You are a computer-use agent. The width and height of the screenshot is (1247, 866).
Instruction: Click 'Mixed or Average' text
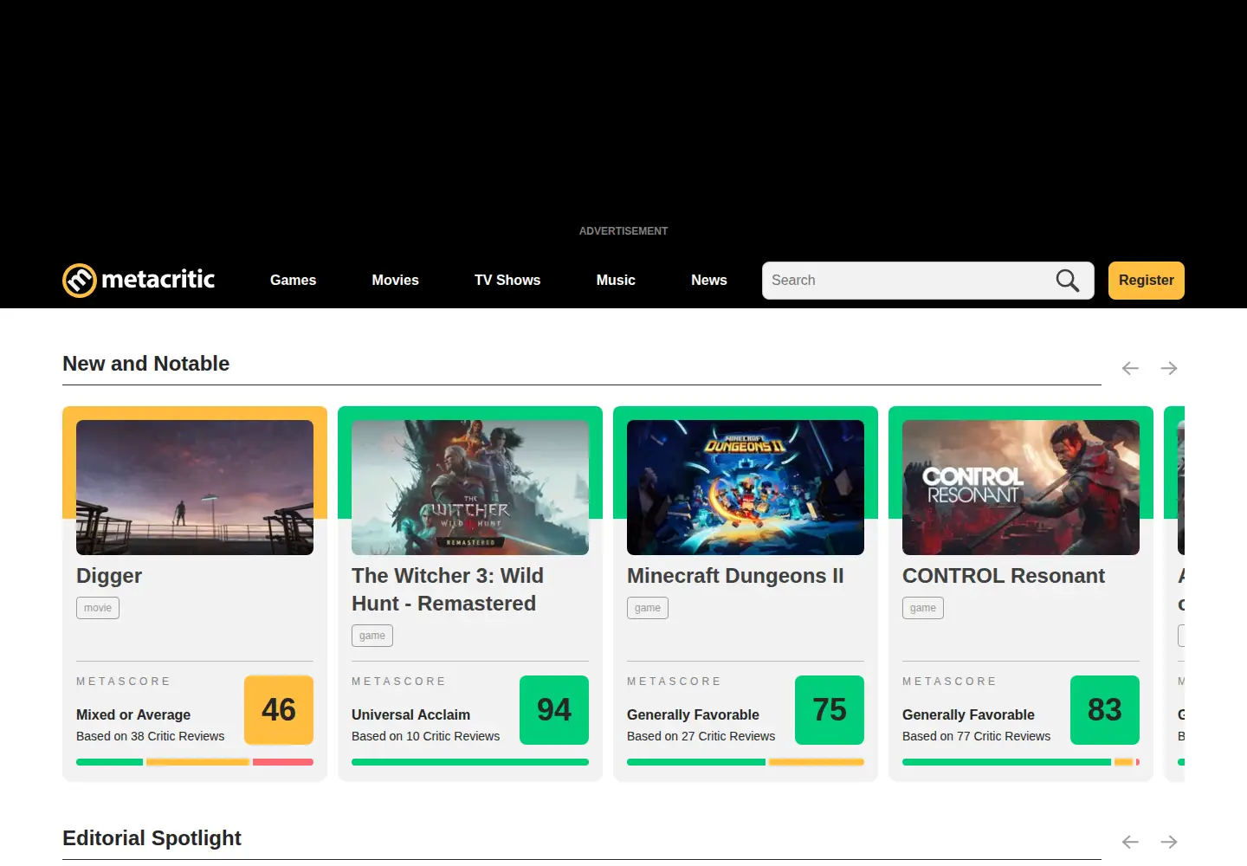click(x=133, y=714)
